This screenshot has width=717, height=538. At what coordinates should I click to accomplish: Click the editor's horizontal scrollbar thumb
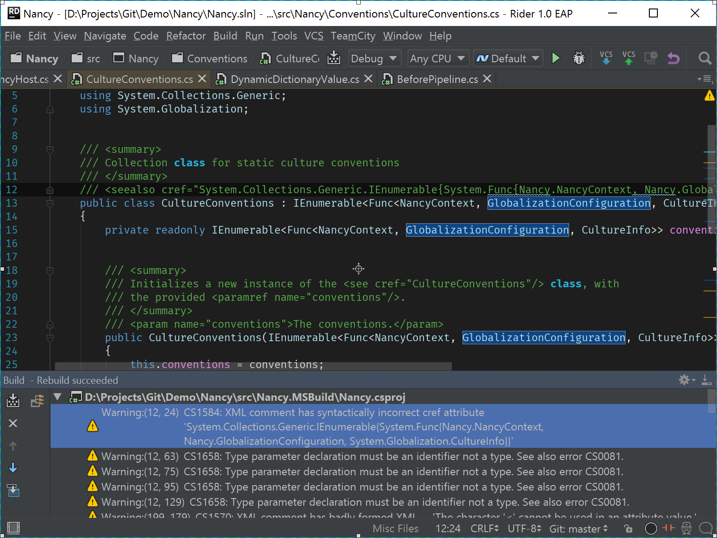coord(253,366)
